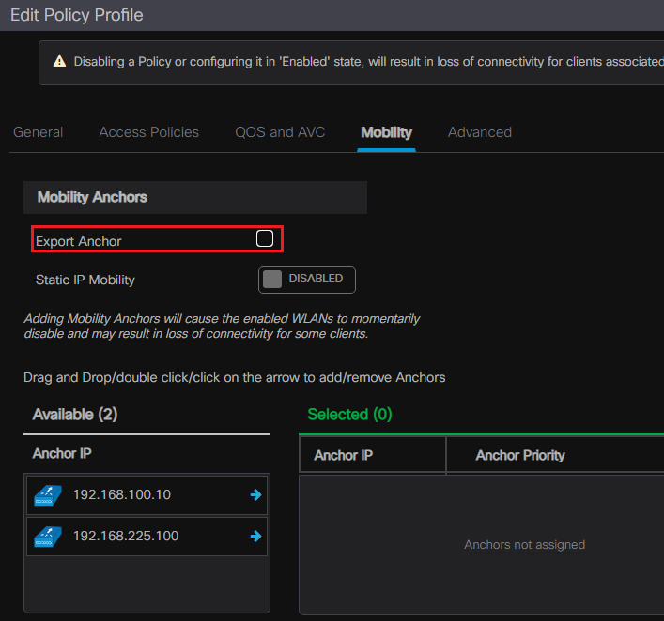
Task: Click the blue arrow to add anchor 192.168.225.100
Action: [x=255, y=536]
